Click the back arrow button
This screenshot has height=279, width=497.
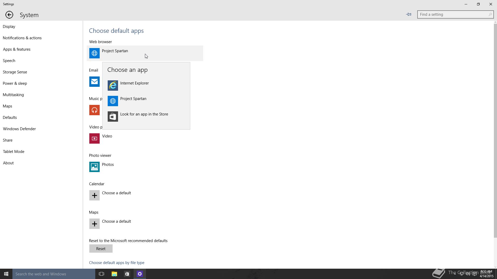click(x=9, y=15)
